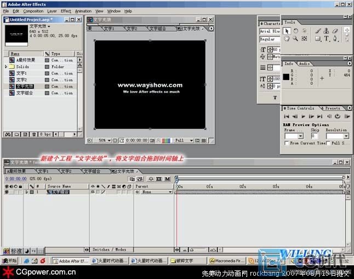Expand the Solids folder

tap(6, 67)
